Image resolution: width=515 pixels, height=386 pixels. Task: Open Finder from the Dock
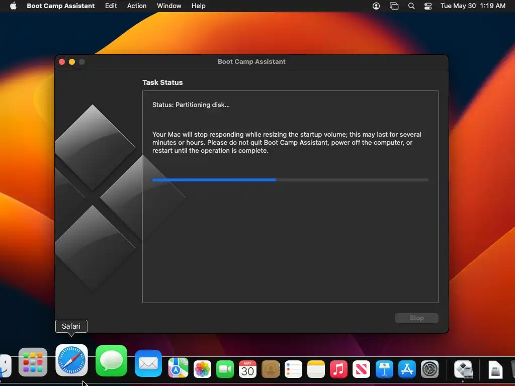coord(5,365)
